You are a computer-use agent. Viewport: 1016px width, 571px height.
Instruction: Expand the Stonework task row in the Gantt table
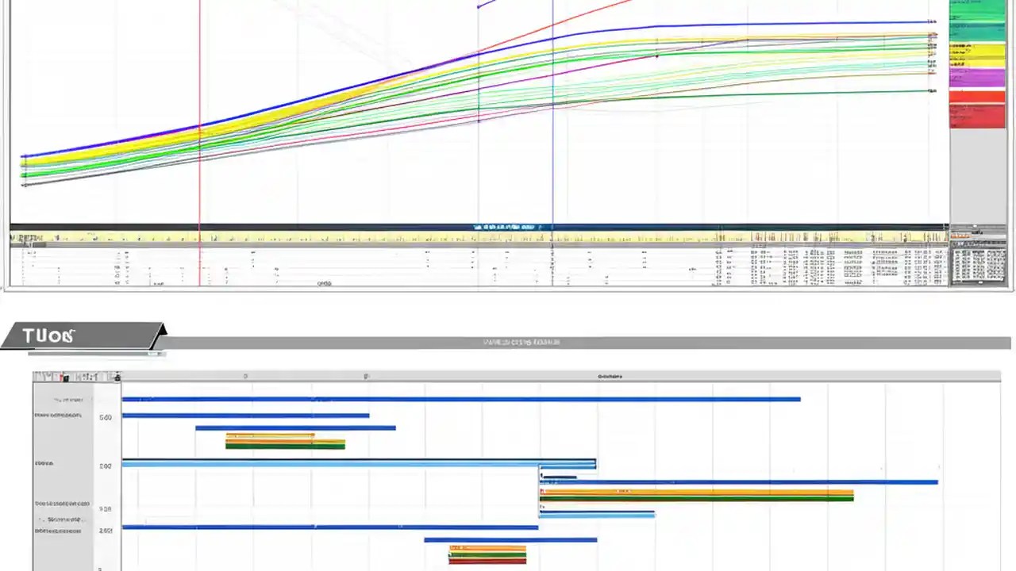[x=41, y=519]
